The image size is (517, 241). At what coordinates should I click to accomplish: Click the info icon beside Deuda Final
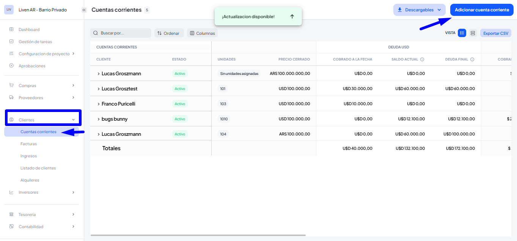(472, 59)
